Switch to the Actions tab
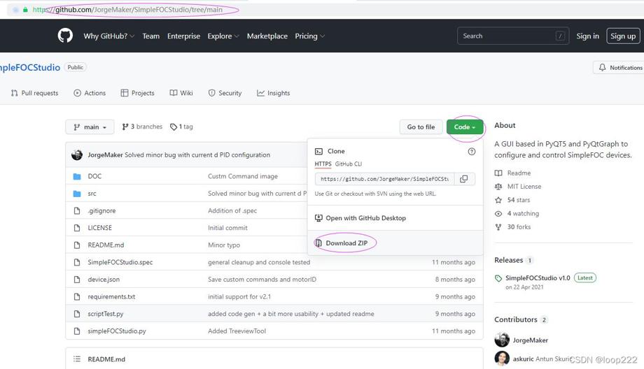Image resolution: width=644 pixels, height=369 pixels. (90, 93)
